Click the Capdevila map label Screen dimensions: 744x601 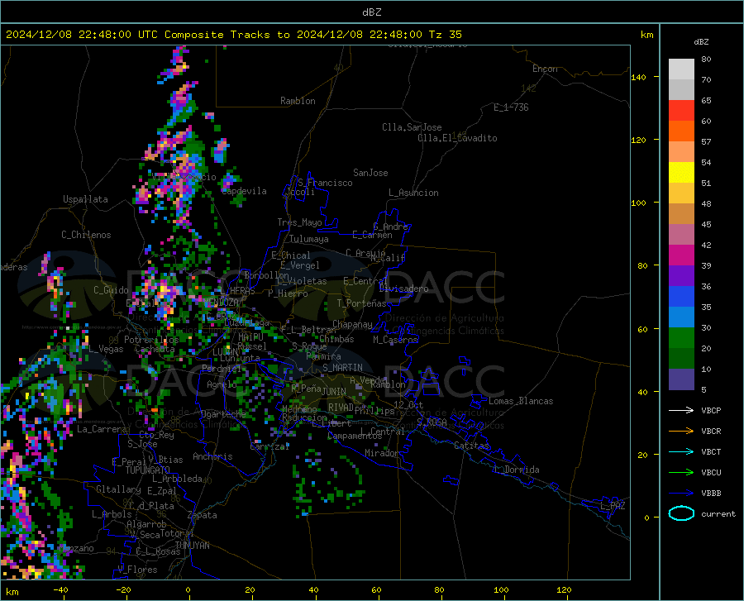click(x=245, y=191)
